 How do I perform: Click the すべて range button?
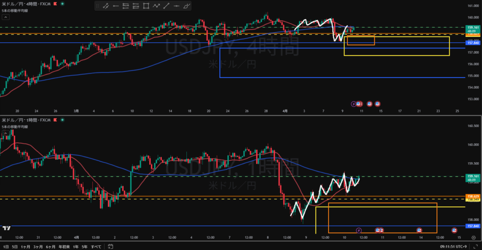coord(95,246)
